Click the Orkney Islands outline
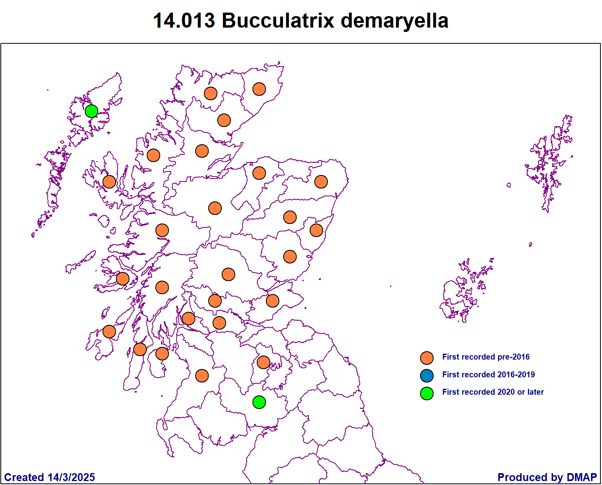The width and height of the screenshot is (602, 485). tap(466, 290)
